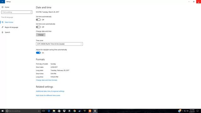Open Task View from the taskbar
Image resolution: width=201 pixels, height=113 pixels.
point(44,111)
